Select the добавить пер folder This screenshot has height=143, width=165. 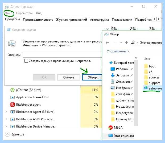(122, 101)
